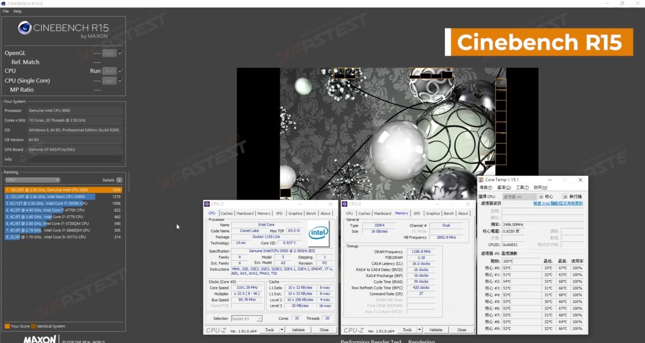Open the File menu in Cinebench

pyautogui.click(x=6, y=11)
